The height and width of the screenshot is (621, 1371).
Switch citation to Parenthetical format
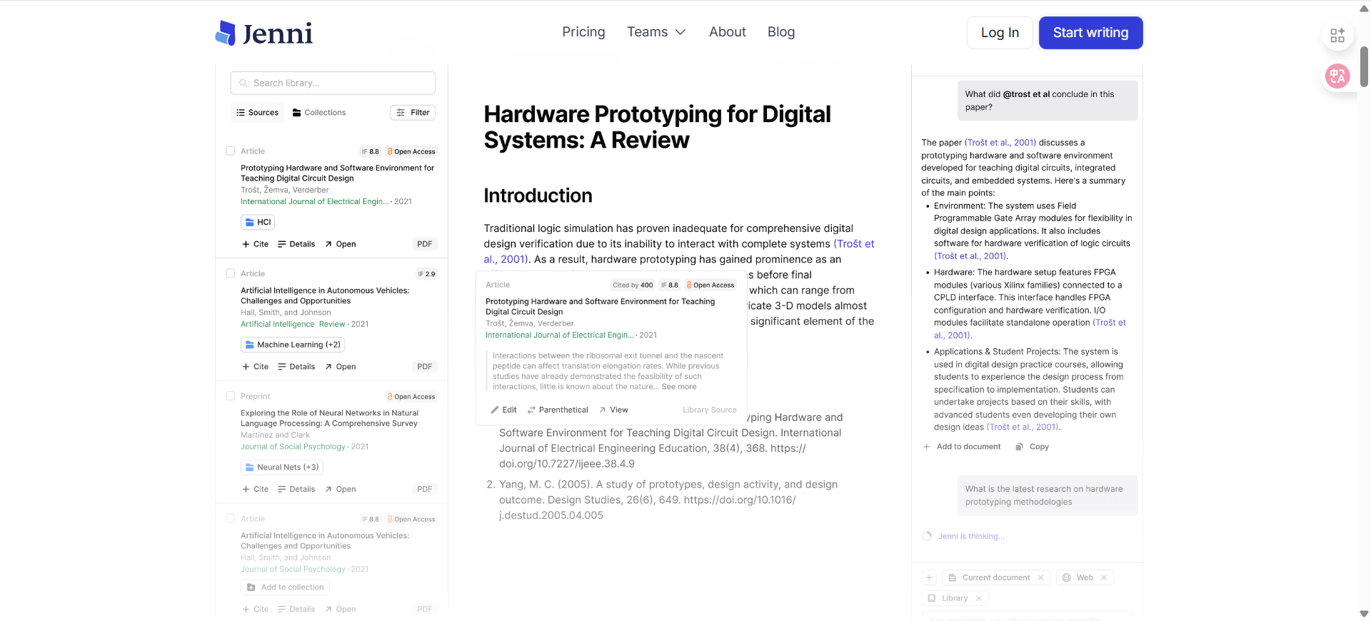click(558, 410)
